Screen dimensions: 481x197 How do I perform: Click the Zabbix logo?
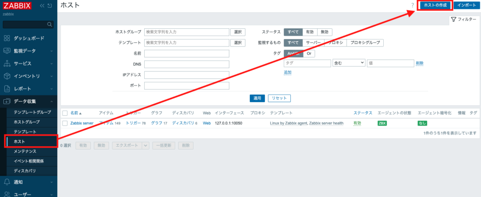point(17,6)
